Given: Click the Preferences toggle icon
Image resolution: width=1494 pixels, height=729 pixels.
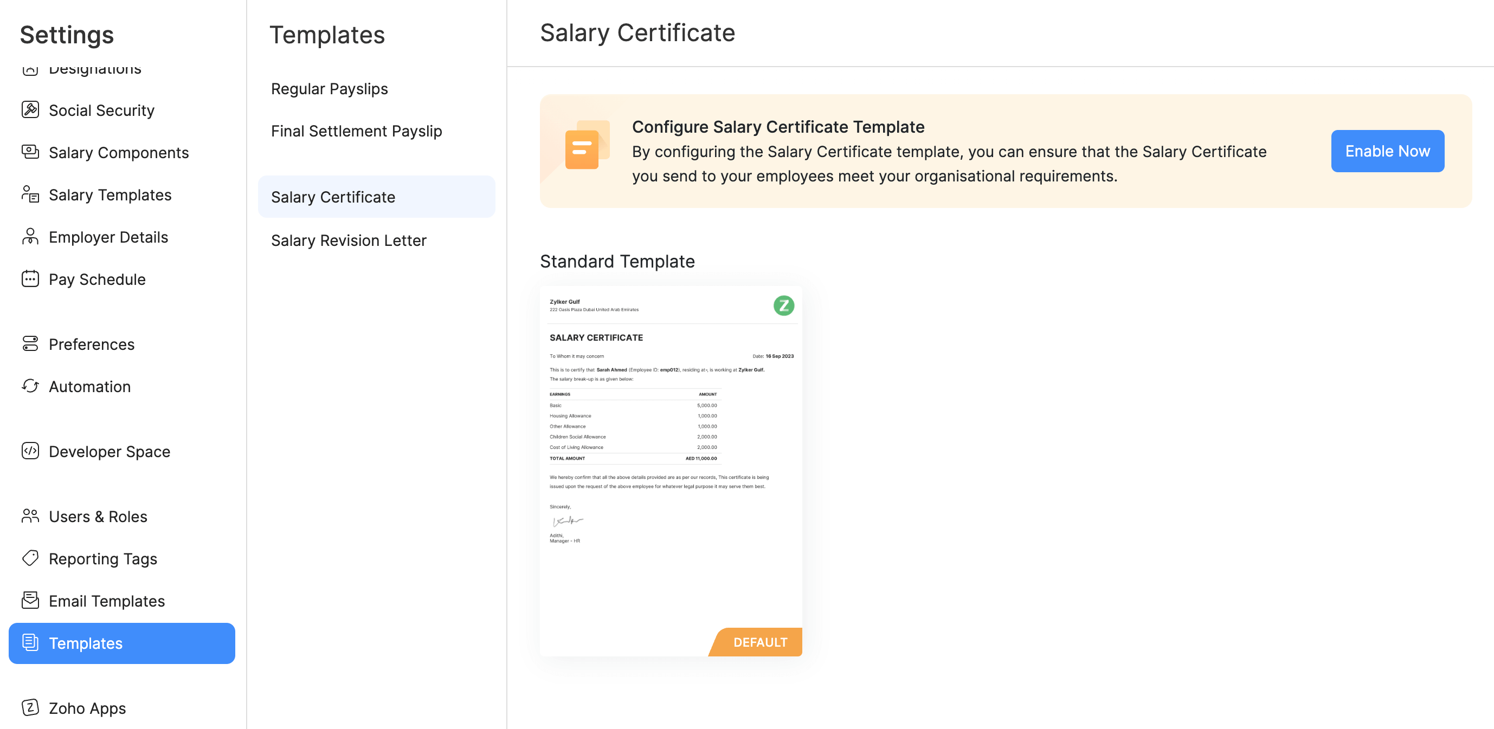Looking at the screenshot, I should [30, 343].
